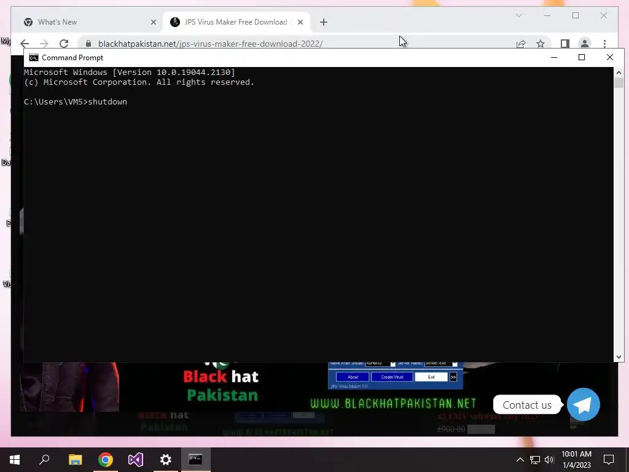Show hidden system tray icons
Screen dimensions: 629x472
point(520,460)
